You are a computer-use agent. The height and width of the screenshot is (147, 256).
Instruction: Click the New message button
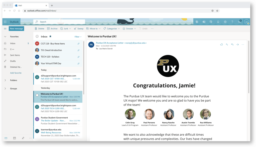tap(16, 28)
